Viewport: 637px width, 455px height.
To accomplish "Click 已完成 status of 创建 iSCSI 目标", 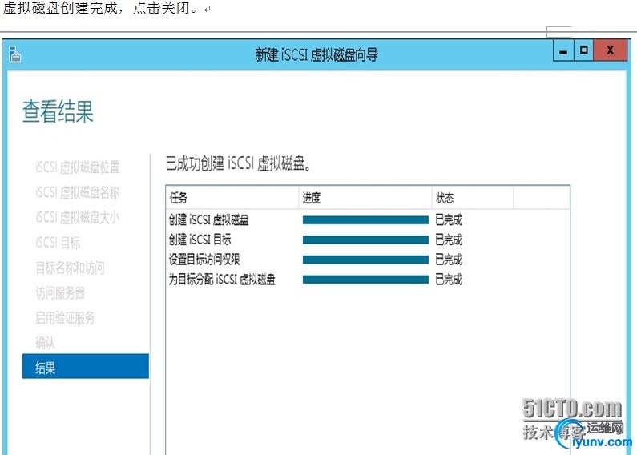I will (x=449, y=240).
